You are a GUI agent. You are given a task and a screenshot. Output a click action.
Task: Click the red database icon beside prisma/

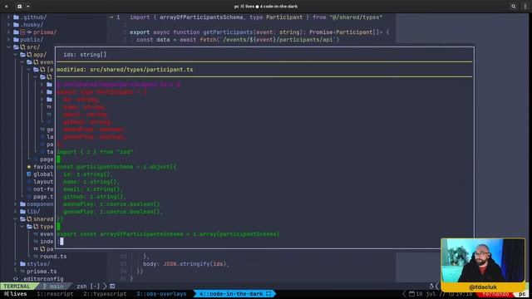tap(22, 32)
